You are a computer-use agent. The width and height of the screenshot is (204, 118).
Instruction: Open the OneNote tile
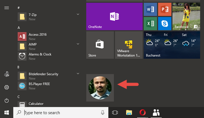(114, 16)
